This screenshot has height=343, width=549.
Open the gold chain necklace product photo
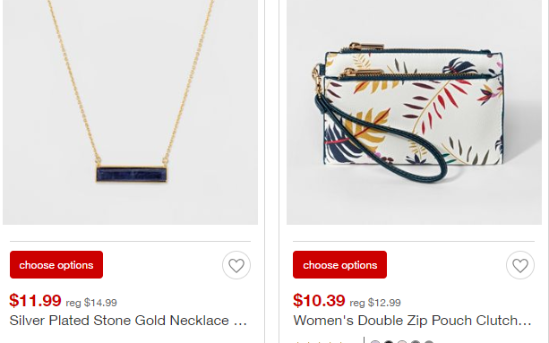130,112
